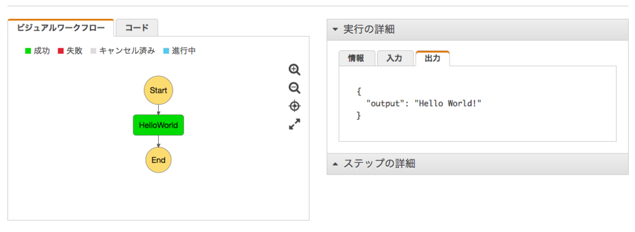635x232 pixels.
Task: Click the gray キャンセル済み legend swatch
Action: tap(93, 51)
